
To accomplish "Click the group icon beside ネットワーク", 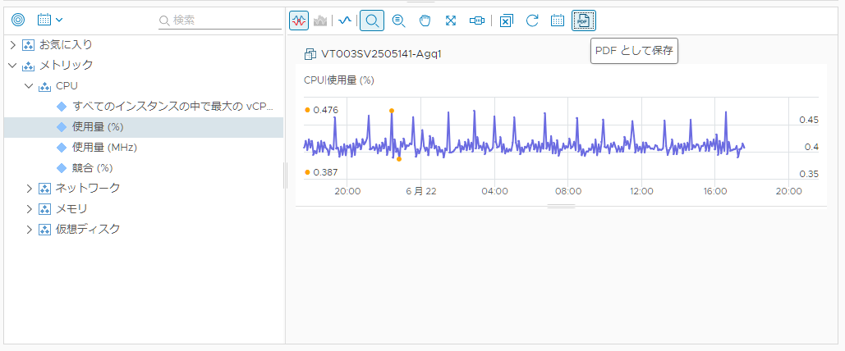I will 44,189.
